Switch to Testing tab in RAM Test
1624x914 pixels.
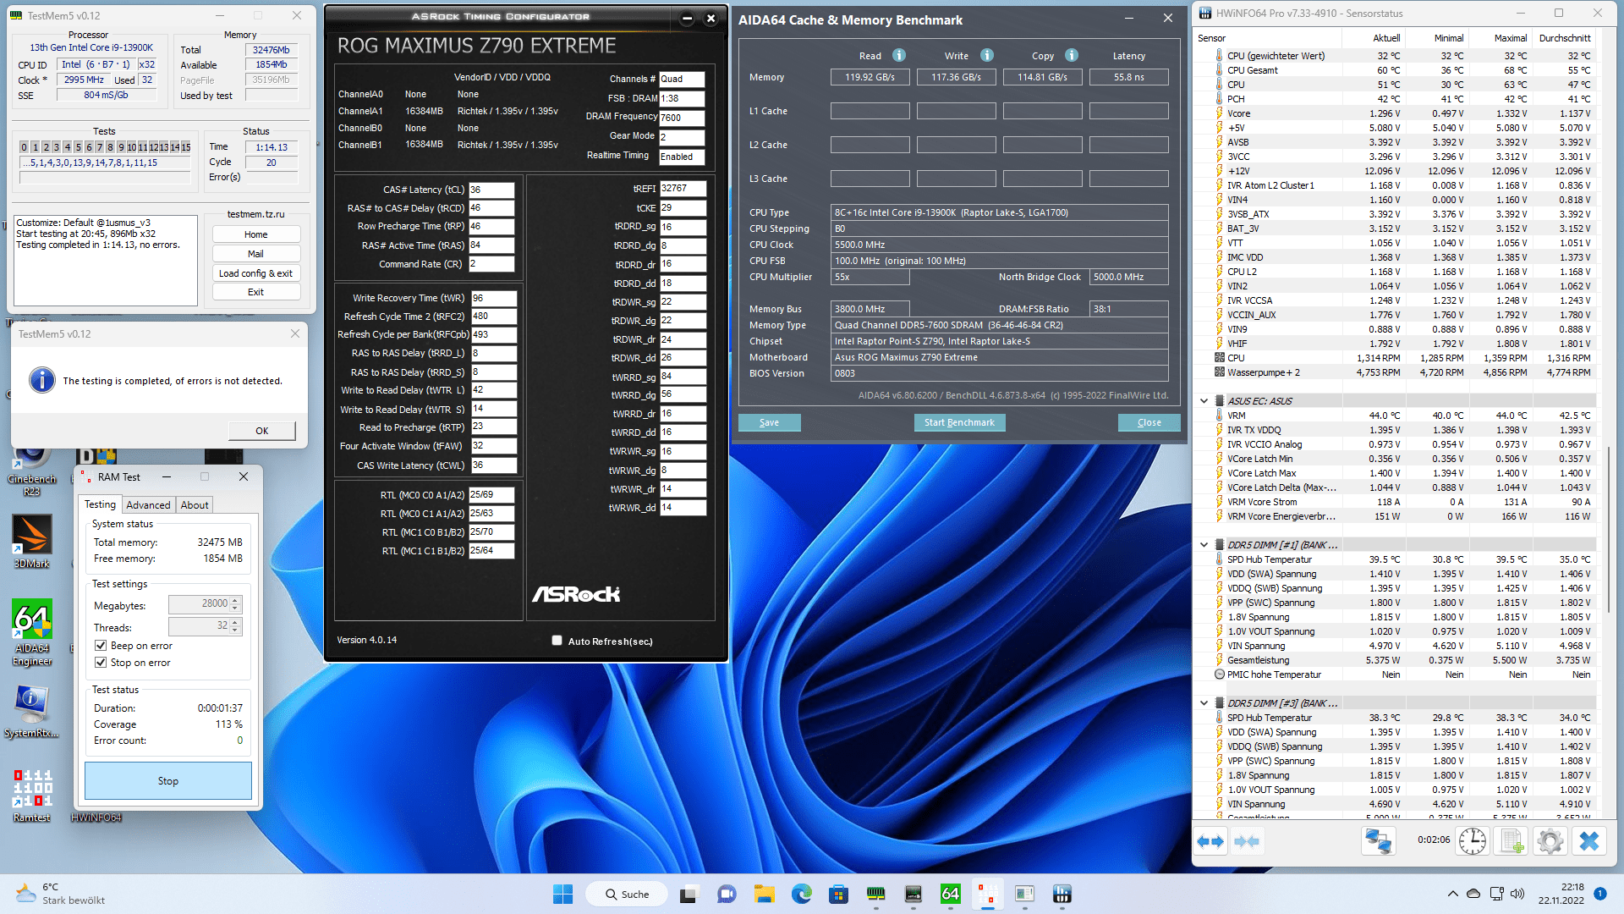100,504
